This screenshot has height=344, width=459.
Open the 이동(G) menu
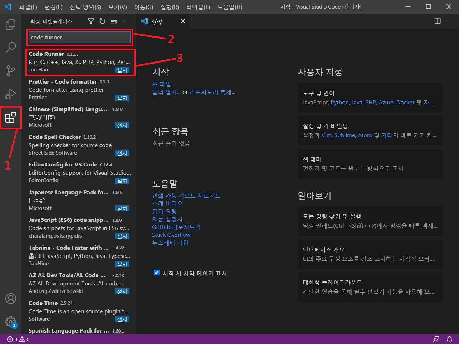pyautogui.click(x=143, y=7)
